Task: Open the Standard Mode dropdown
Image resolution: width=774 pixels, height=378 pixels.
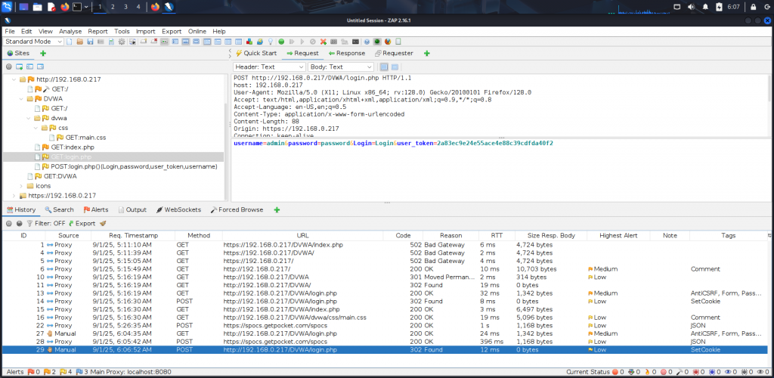Action: [x=33, y=42]
